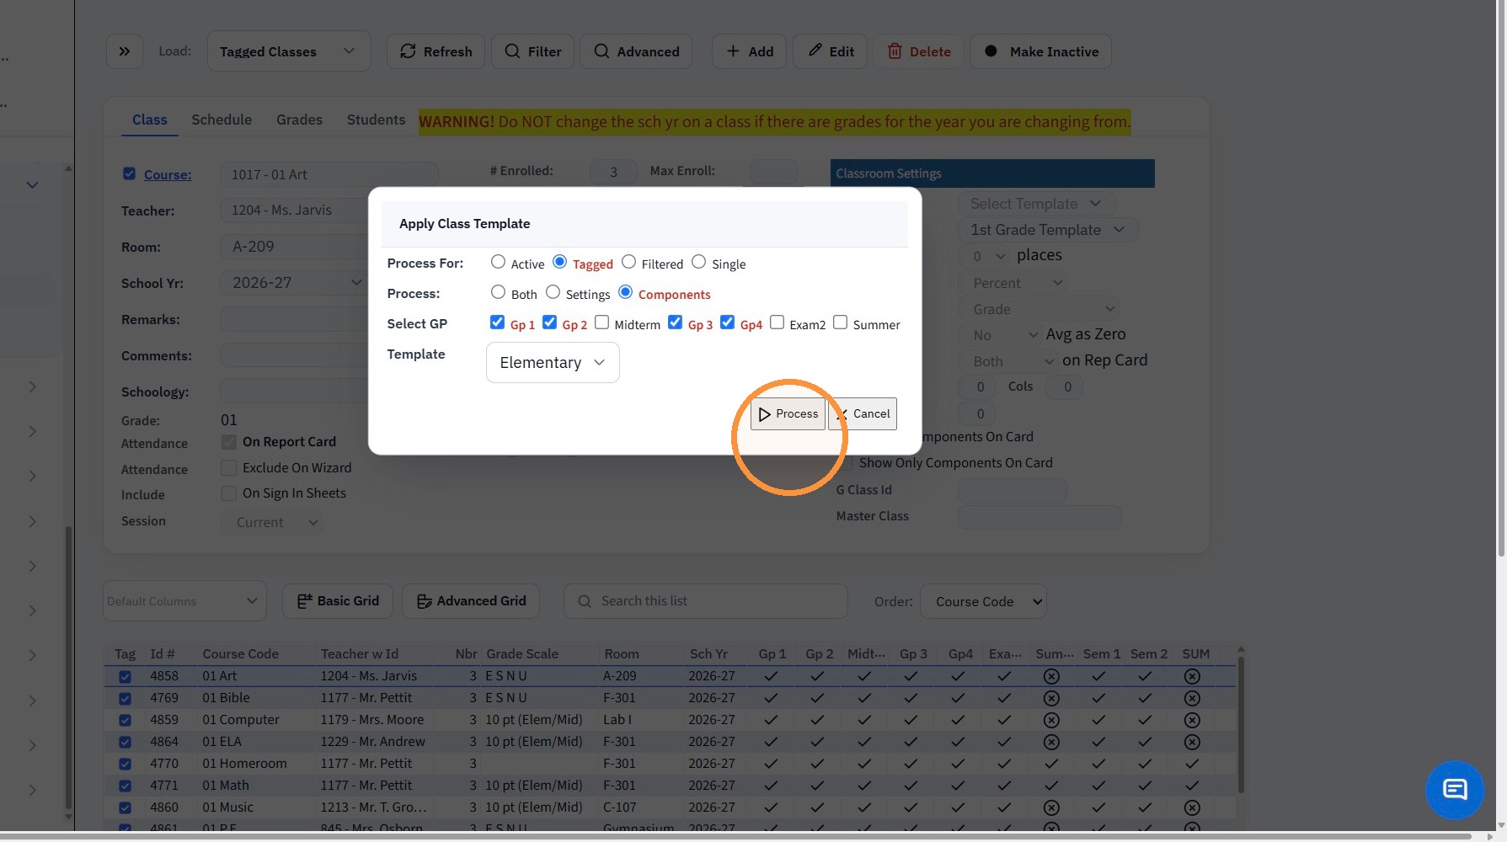Click the Refresh button
Viewport: 1507px width, 842px height.
pyautogui.click(x=436, y=51)
